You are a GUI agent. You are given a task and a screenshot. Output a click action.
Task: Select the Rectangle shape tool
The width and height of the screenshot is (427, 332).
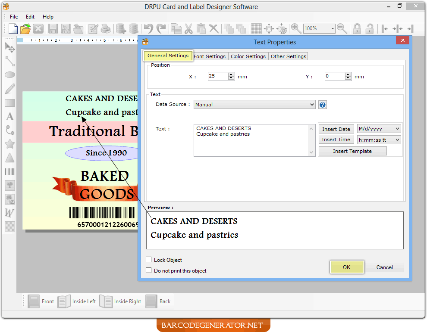tap(10, 103)
